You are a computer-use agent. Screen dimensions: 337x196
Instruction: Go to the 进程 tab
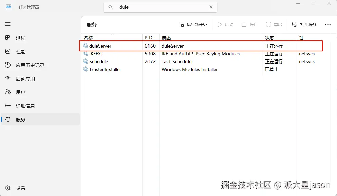(21, 38)
